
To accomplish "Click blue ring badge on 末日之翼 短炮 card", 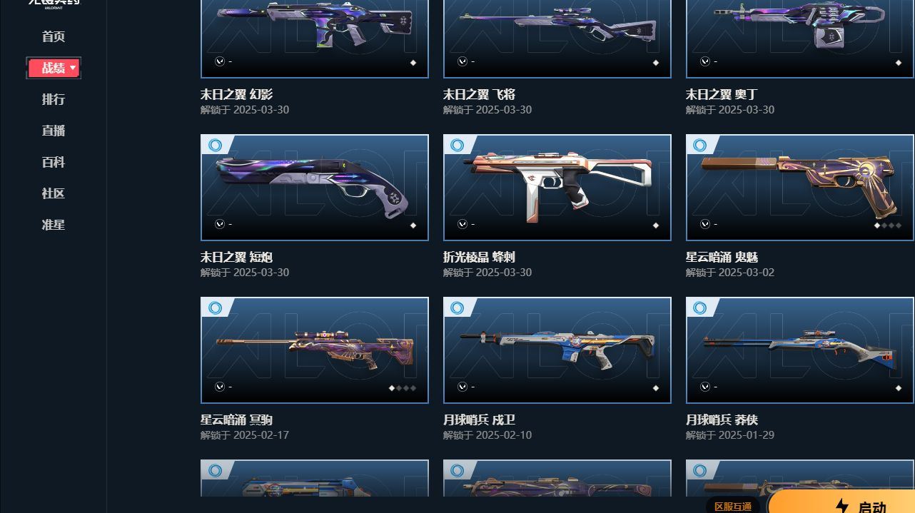I will click(x=215, y=145).
